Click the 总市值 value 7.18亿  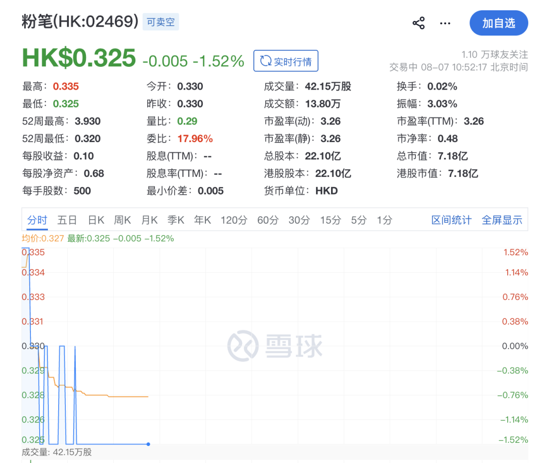coord(453,156)
